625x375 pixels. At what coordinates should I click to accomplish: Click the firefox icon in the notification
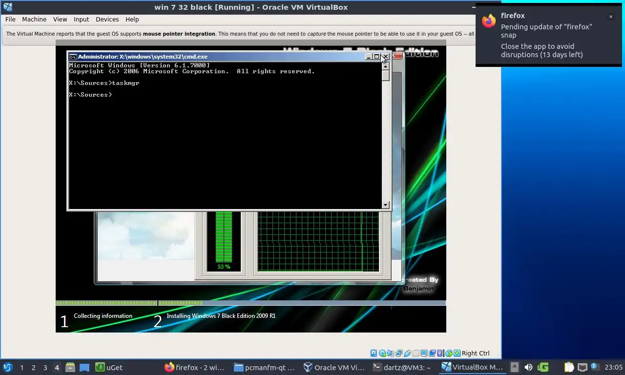(489, 21)
